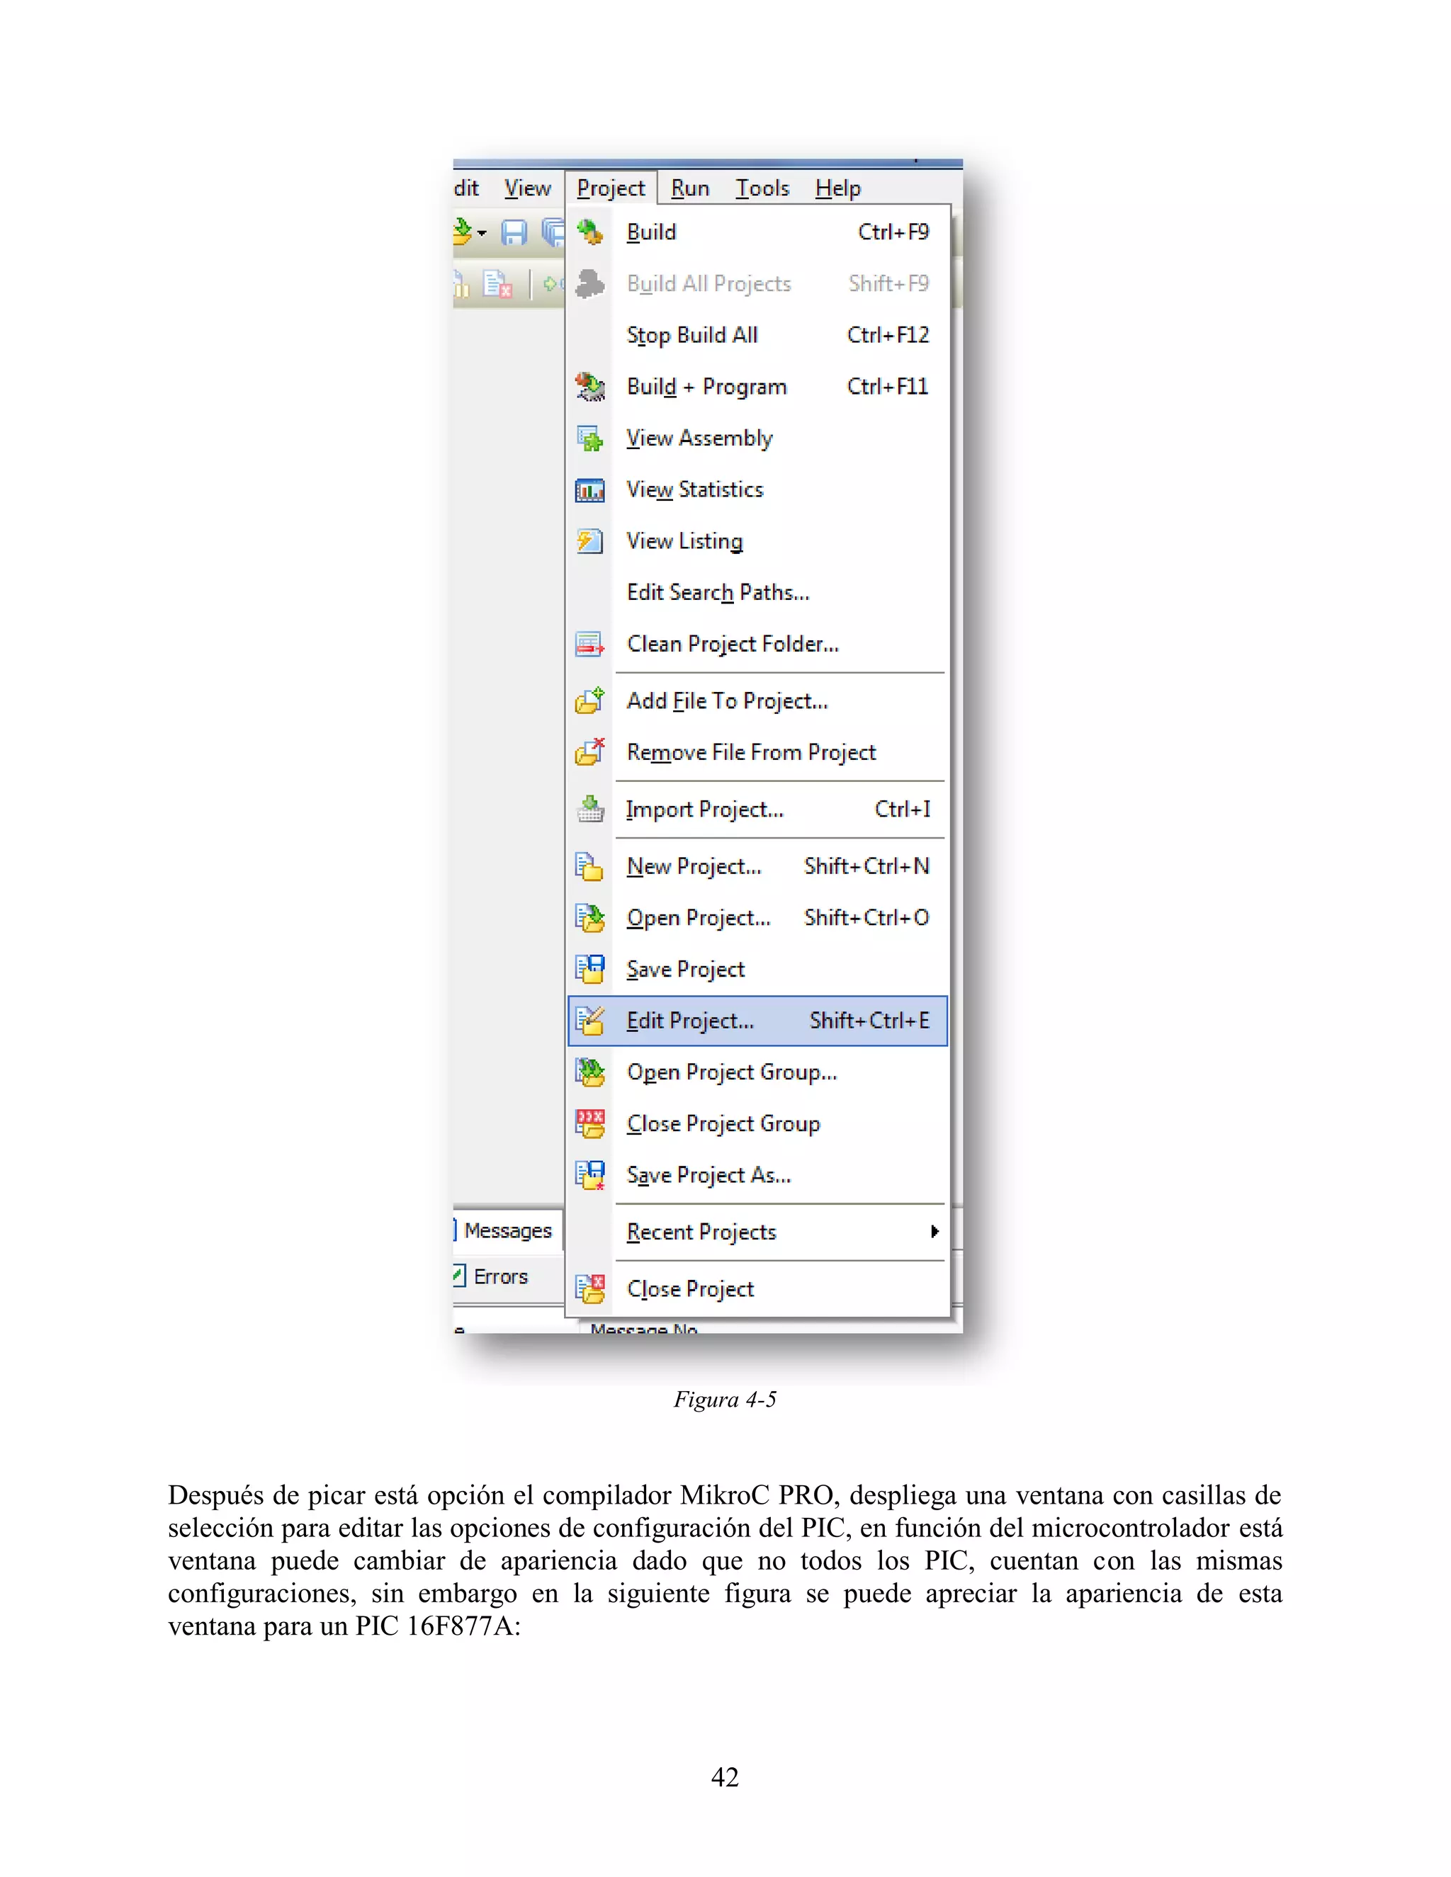Screen dimensions: 1451x1877
Task: Click the save disk toolbar icon
Action: point(513,232)
